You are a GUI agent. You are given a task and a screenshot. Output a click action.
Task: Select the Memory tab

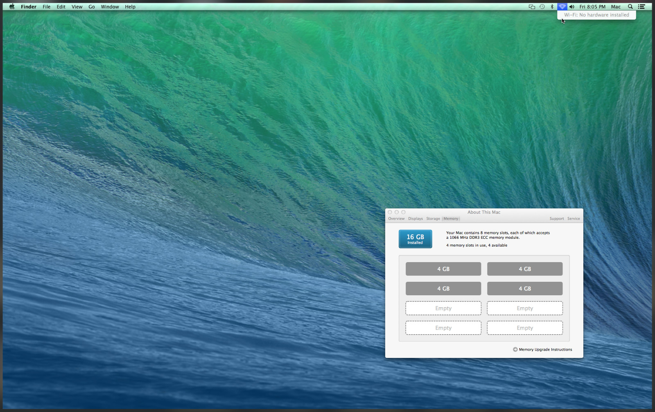pyautogui.click(x=451, y=219)
